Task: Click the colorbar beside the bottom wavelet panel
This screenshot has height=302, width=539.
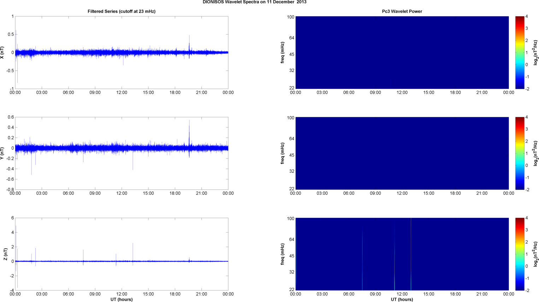Action: coord(520,254)
